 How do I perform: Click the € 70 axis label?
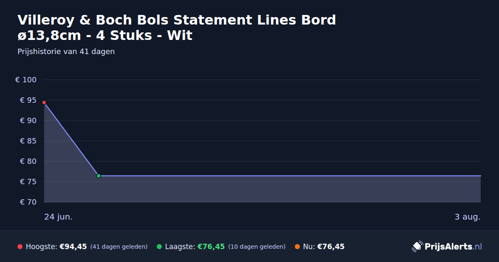[28, 202]
